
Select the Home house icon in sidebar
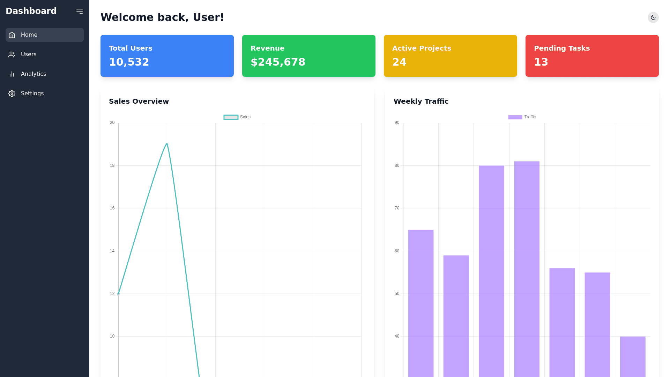12,35
